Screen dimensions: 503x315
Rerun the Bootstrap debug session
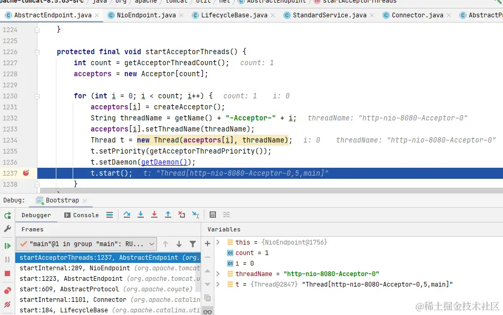7,215
